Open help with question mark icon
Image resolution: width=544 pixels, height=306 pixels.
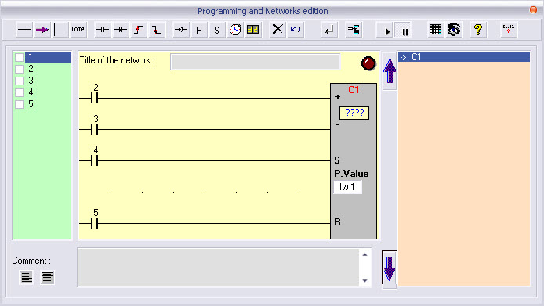(x=478, y=30)
